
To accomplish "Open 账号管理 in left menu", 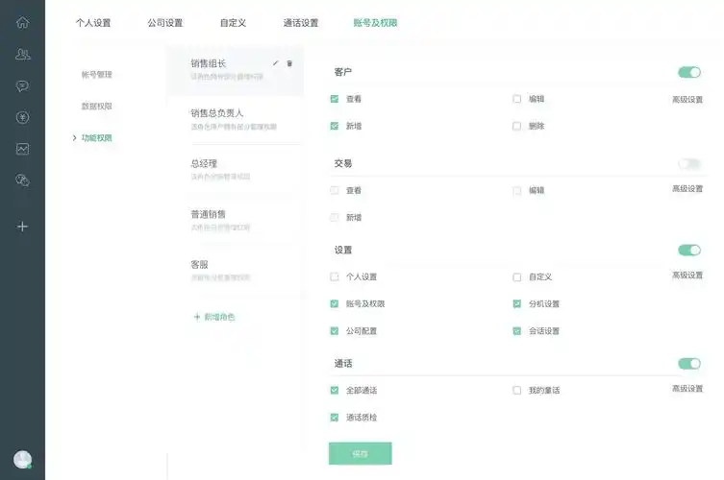I will coord(96,75).
